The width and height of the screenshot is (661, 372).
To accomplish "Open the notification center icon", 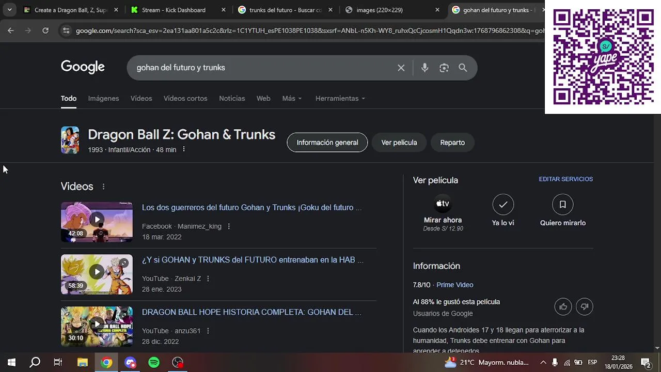I will 646,362.
